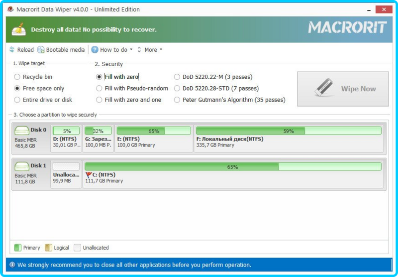Click the up-down arrows icon beside More
This screenshot has width=398, height=277.
(139, 49)
